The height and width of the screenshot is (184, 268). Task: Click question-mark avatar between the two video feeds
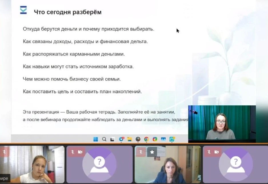coord(99,165)
